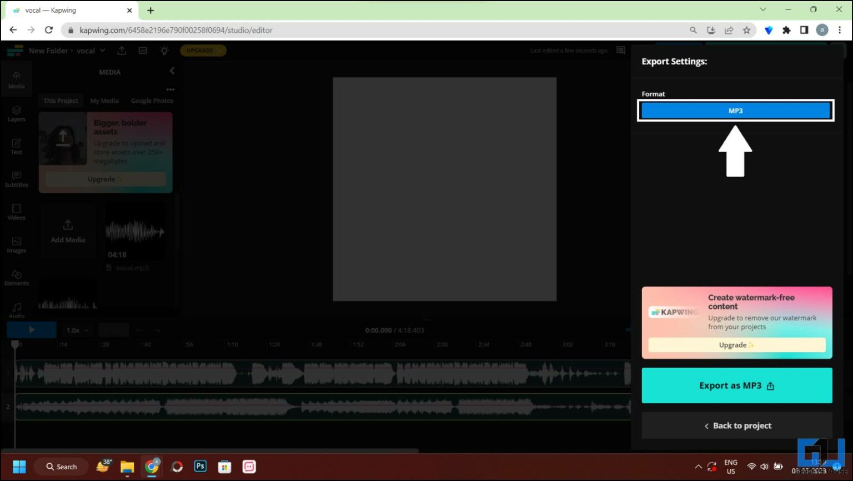Screen dimensions: 853x481
Task: Open the Images panel
Action: [x=16, y=245]
